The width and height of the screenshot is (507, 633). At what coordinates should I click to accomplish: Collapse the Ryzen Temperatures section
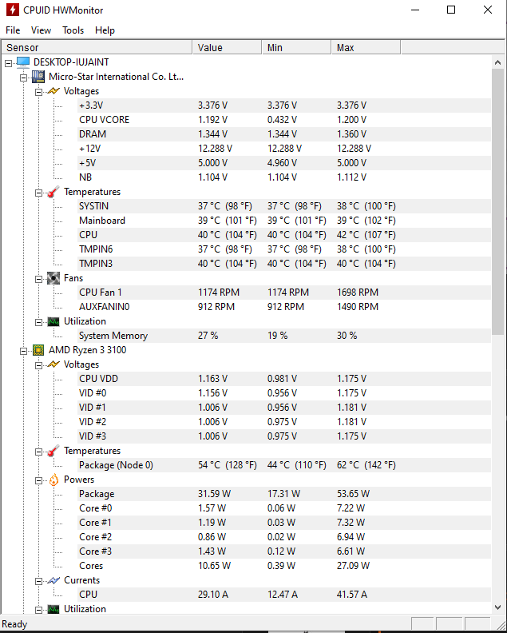38,452
